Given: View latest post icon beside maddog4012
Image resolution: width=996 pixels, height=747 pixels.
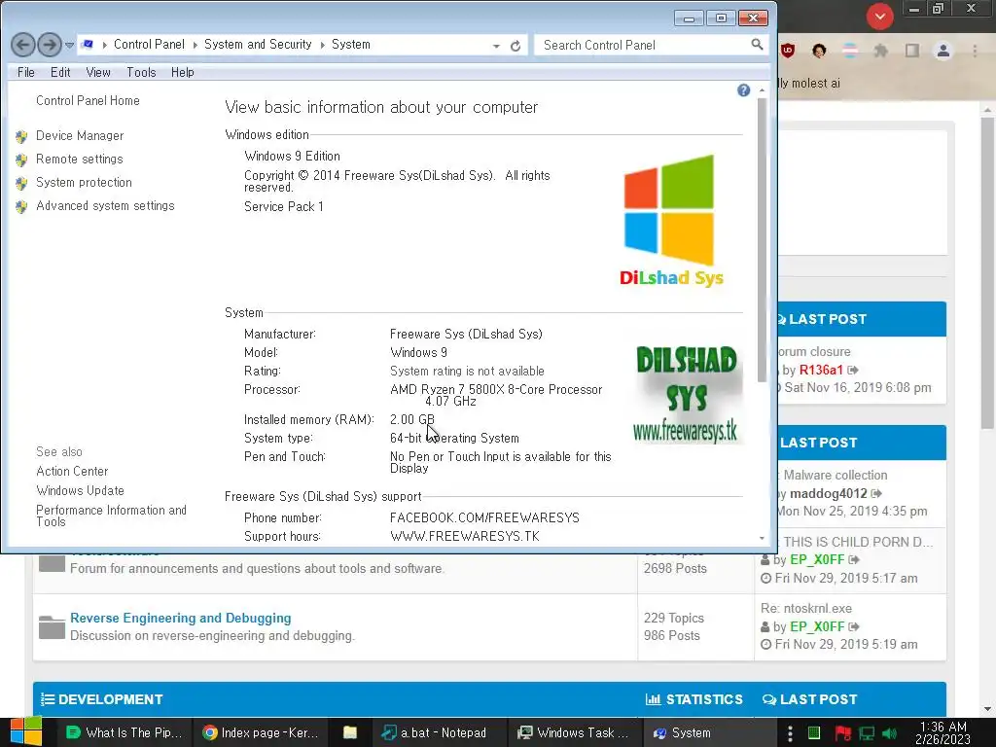Looking at the screenshot, I should click(876, 493).
